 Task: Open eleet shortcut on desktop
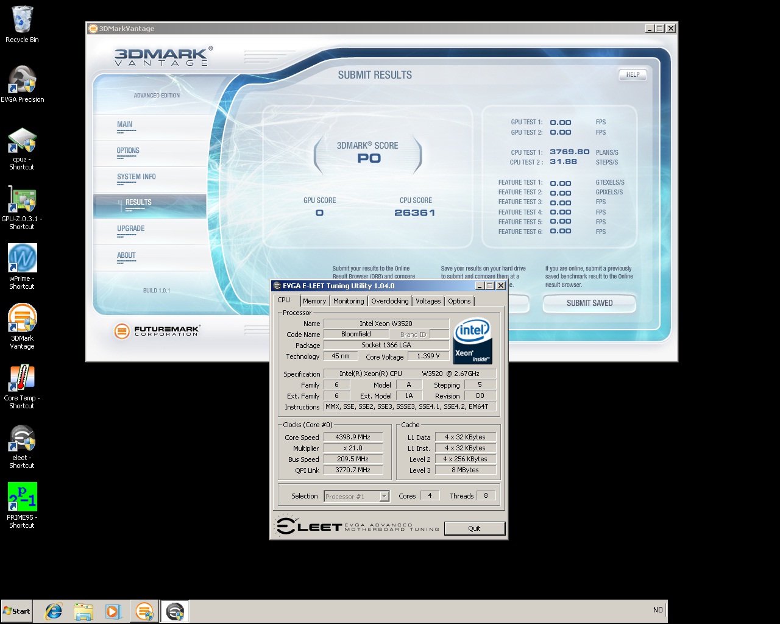tap(22, 446)
